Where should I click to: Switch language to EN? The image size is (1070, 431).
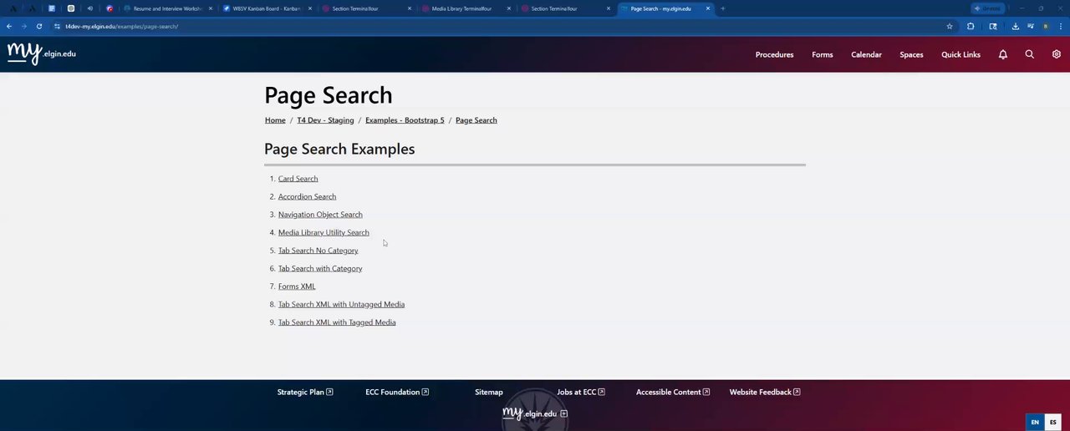[x=1035, y=423]
